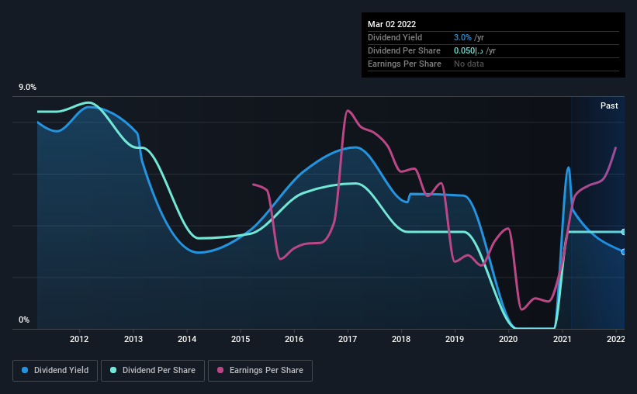Click the 2020 x-axis label
637x394 pixels.
508,339
